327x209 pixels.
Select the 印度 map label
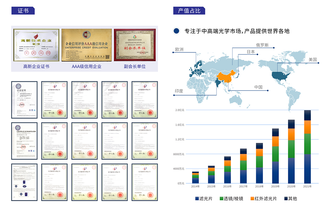[179, 91]
